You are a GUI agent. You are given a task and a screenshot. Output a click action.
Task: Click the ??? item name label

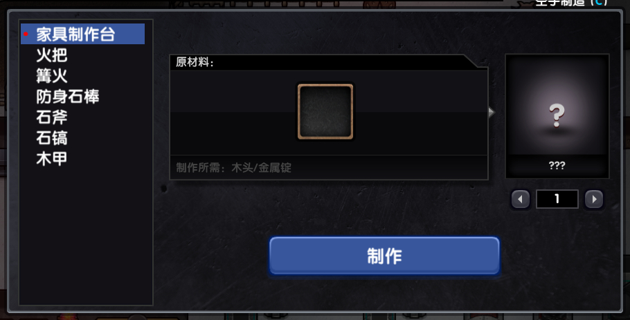557,165
